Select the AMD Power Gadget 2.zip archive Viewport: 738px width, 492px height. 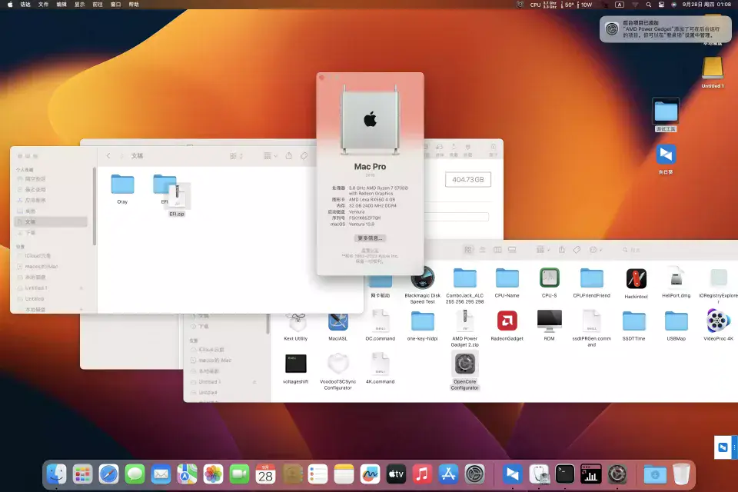464,321
